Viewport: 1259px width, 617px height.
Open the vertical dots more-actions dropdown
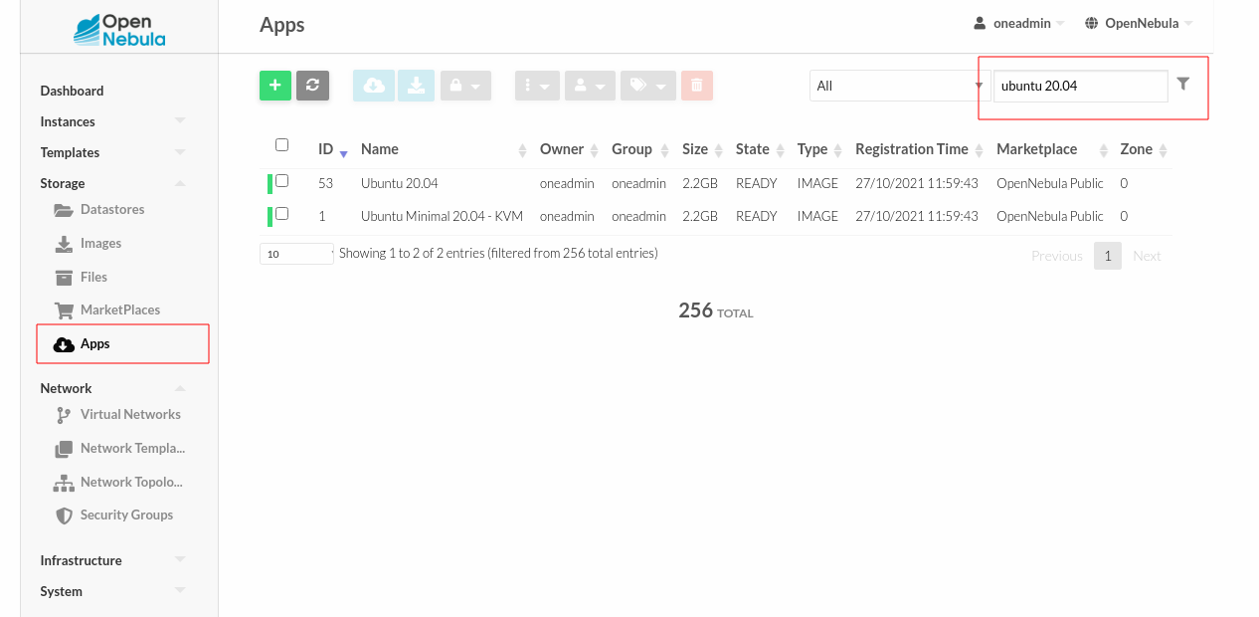coord(538,86)
